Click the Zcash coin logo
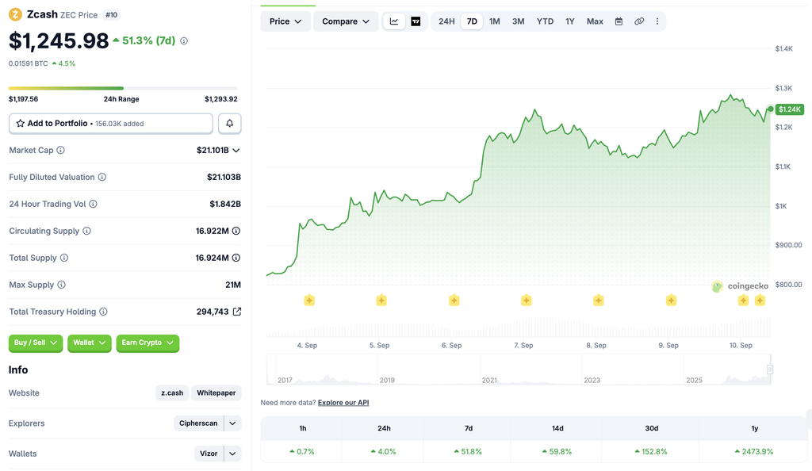This screenshot has width=812, height=471. pyautogui.click(x=16, y=14)
